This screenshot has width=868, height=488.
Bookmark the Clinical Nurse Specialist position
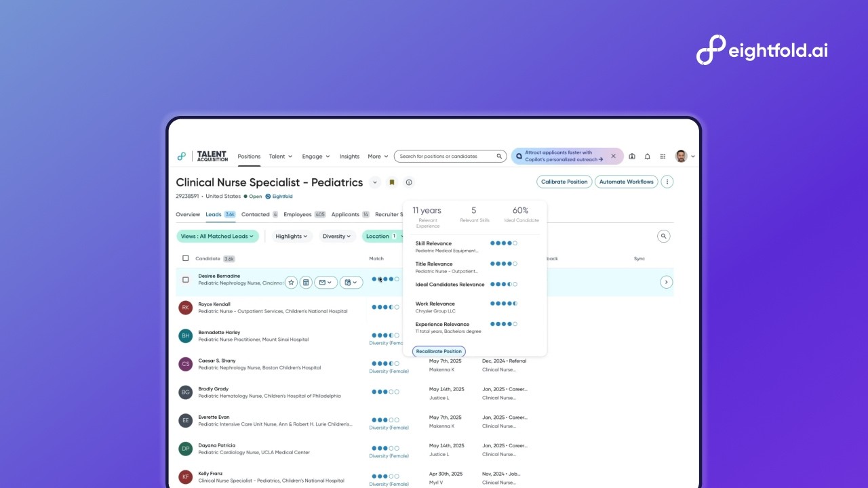point(392,182)
